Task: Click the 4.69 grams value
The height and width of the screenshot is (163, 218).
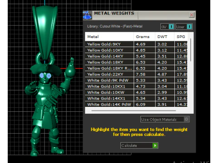Action: tap(140, 44)
